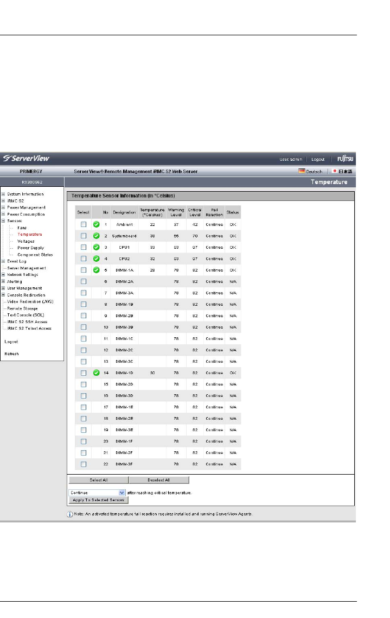Click Logout in the header bar
Image resolution: width=390 pixels, height=618 pixels.
click(x=318, y=159)
